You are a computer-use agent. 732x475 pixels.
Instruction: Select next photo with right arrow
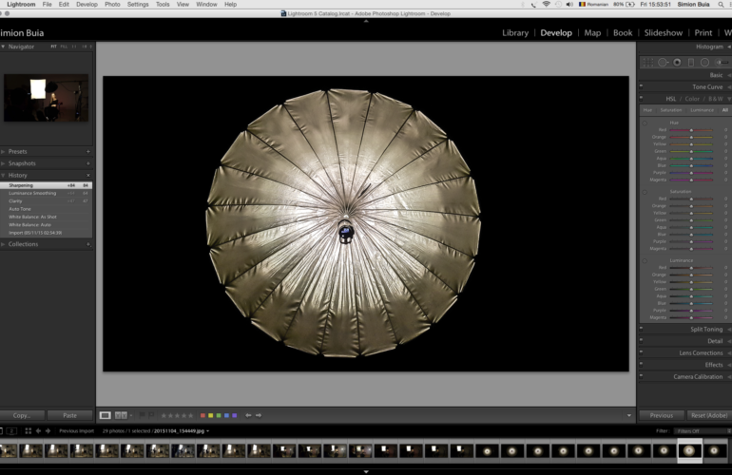[x=259, y=415]
